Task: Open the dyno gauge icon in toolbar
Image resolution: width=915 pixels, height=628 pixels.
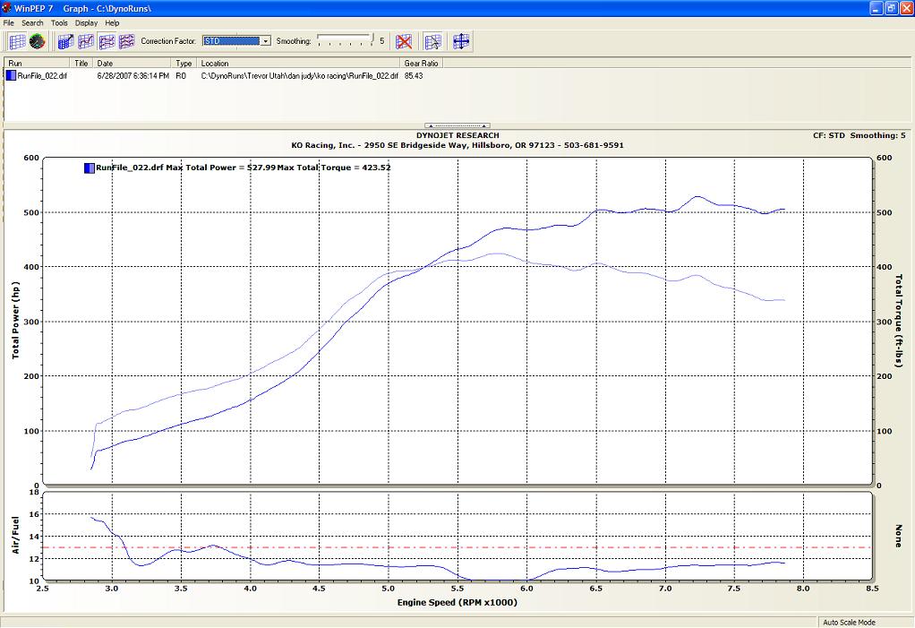Action: pos(37,41)
